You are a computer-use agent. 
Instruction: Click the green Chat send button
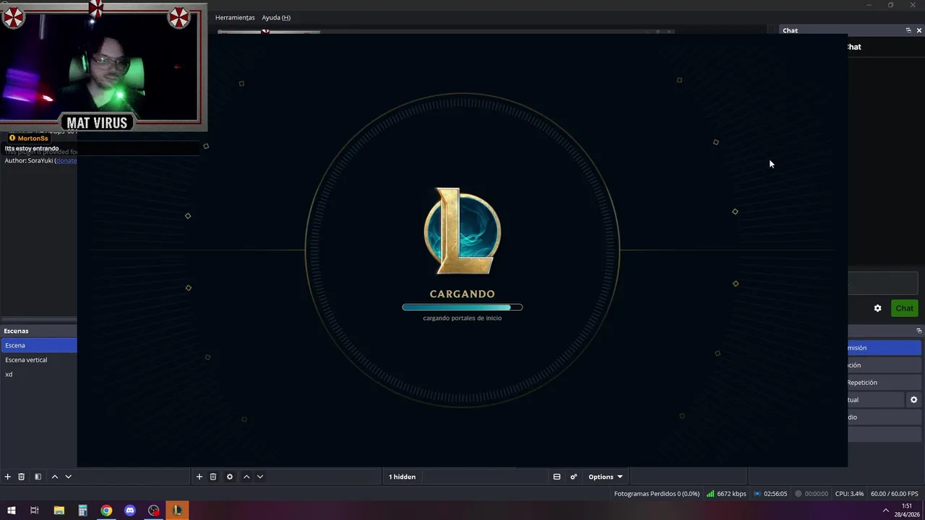pos(904,308)
